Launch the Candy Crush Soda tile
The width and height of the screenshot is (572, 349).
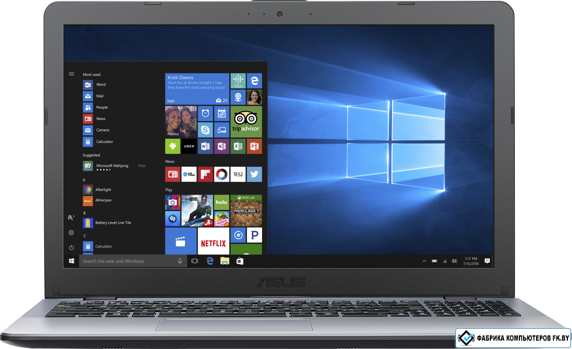[x=222, y=218]
